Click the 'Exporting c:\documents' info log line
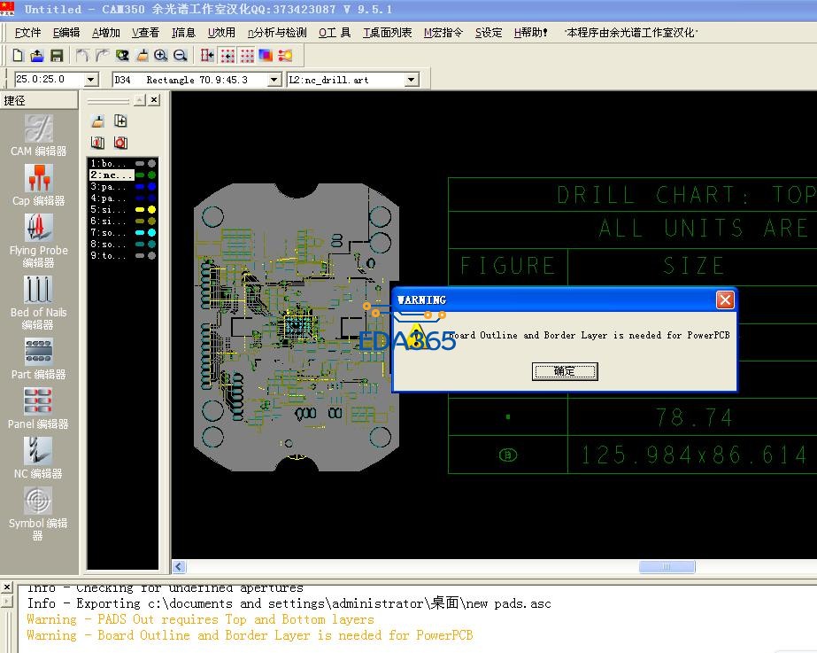 coord(289,603)
